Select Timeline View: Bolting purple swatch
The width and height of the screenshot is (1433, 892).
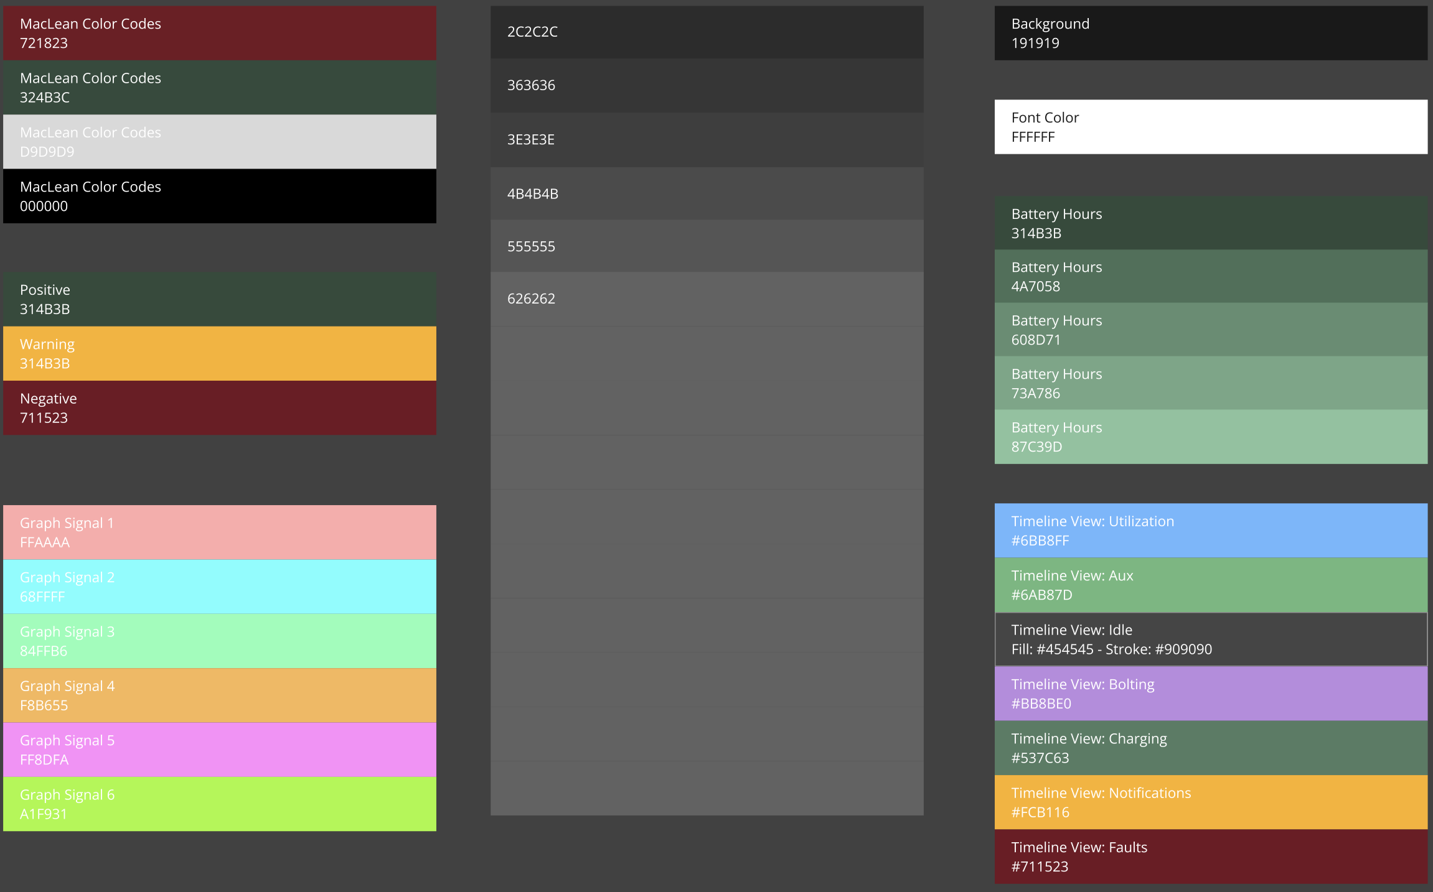point(1210,694)
